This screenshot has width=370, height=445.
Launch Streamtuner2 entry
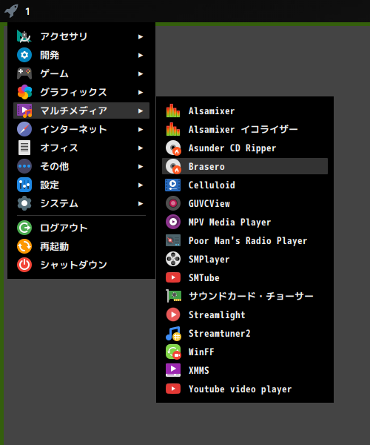click(x=245, y=333)
